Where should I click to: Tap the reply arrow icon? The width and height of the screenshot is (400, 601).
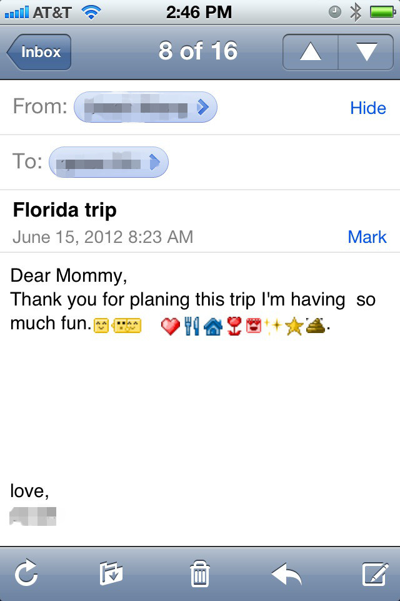[x=287, y=573]
